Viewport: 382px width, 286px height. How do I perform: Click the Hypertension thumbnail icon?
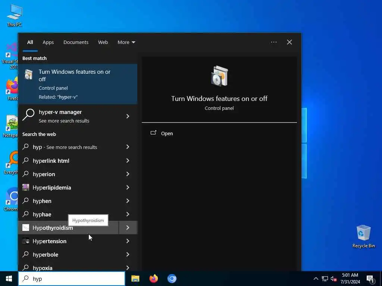26,241
